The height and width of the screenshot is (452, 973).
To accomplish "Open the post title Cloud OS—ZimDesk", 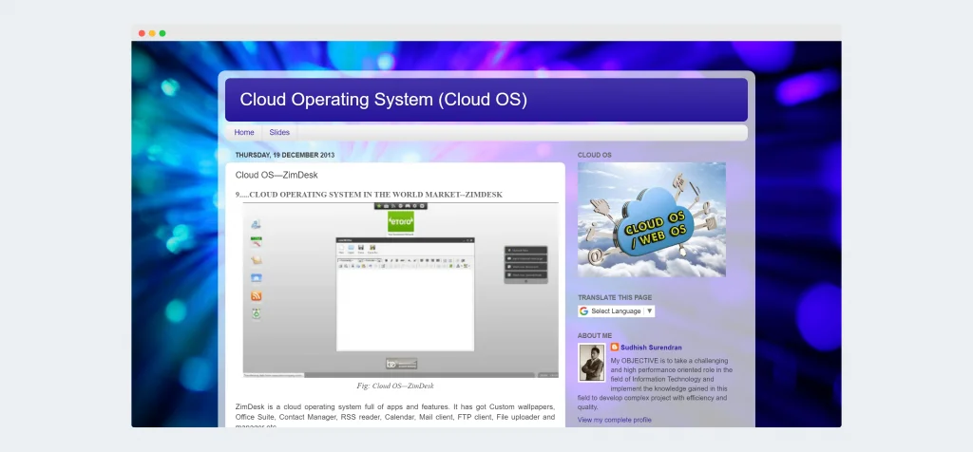I will click(277, 176).
